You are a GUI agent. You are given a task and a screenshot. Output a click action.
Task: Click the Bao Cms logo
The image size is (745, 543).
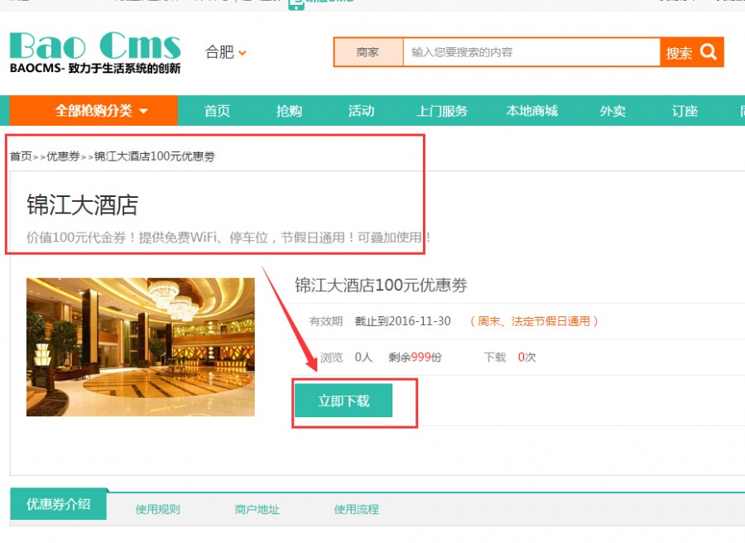pos(95,53)
